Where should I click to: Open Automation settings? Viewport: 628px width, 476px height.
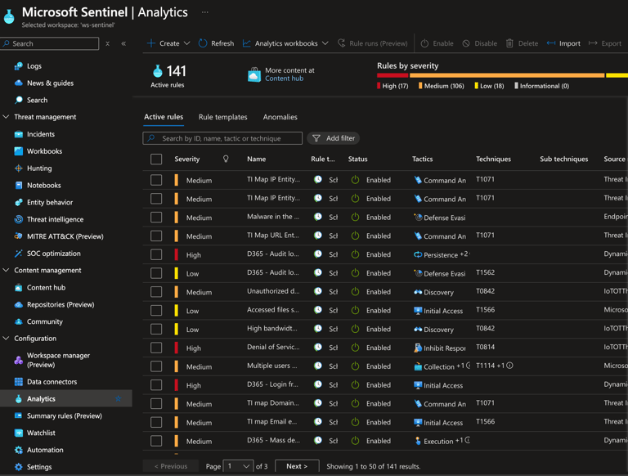45,450
